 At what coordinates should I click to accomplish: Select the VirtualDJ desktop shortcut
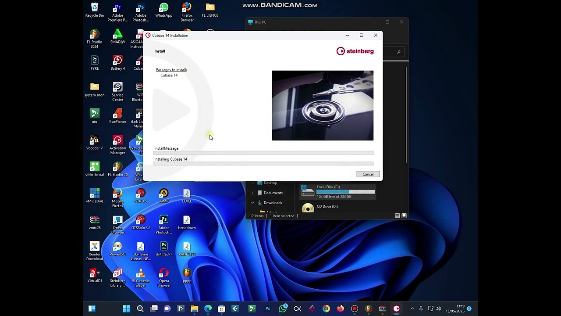tap(95, 276)
